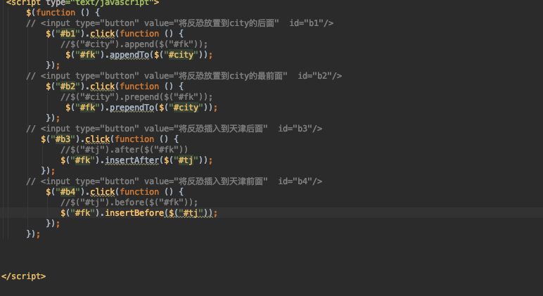This screenshot has height=296, width=543.
Task: Click the "});" closing the b3 handler
Action: click(48, 171)
